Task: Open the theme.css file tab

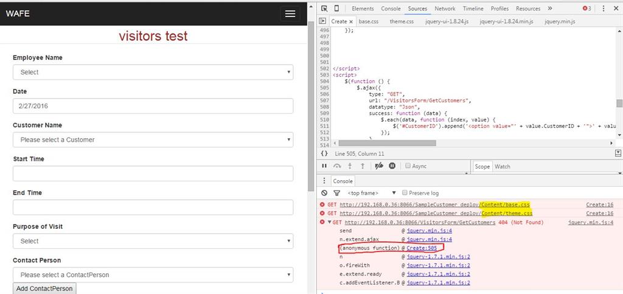Action: pyautogui.click(x=402, y=21)
